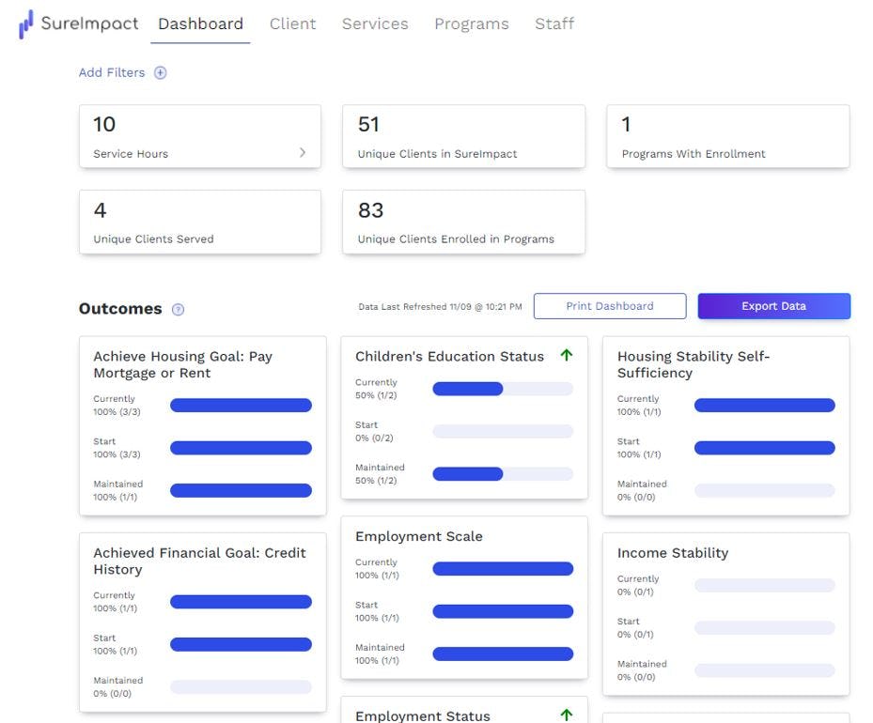The width and height of the screenshot is (873, 723).
Task: Go to the Services tab
Action: [375, 24]
